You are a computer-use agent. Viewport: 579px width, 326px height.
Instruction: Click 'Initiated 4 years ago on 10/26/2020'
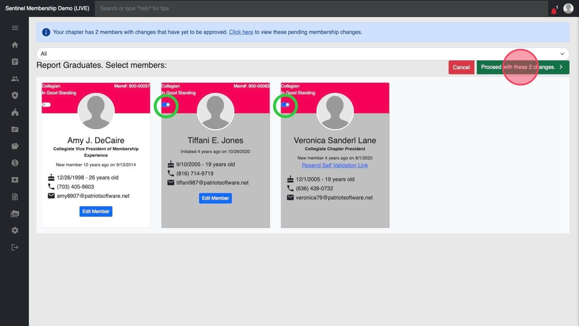click(215, 151)
